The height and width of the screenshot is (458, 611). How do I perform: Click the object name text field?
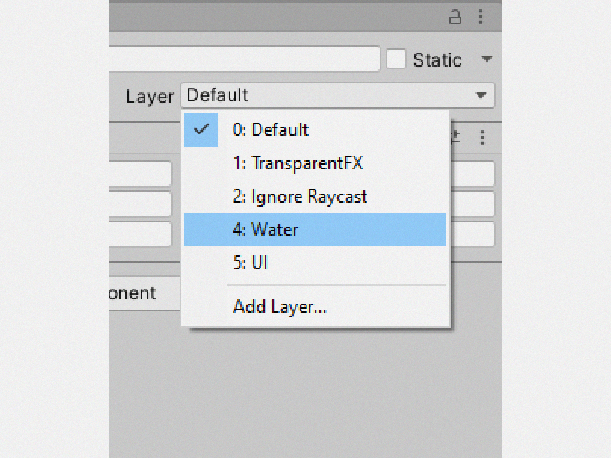point(244,59)
